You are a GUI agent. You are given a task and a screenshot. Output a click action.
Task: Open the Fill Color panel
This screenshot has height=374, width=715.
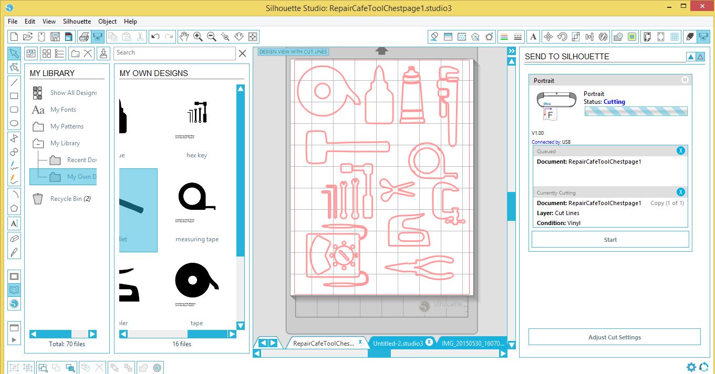click(x=434, y=37)
